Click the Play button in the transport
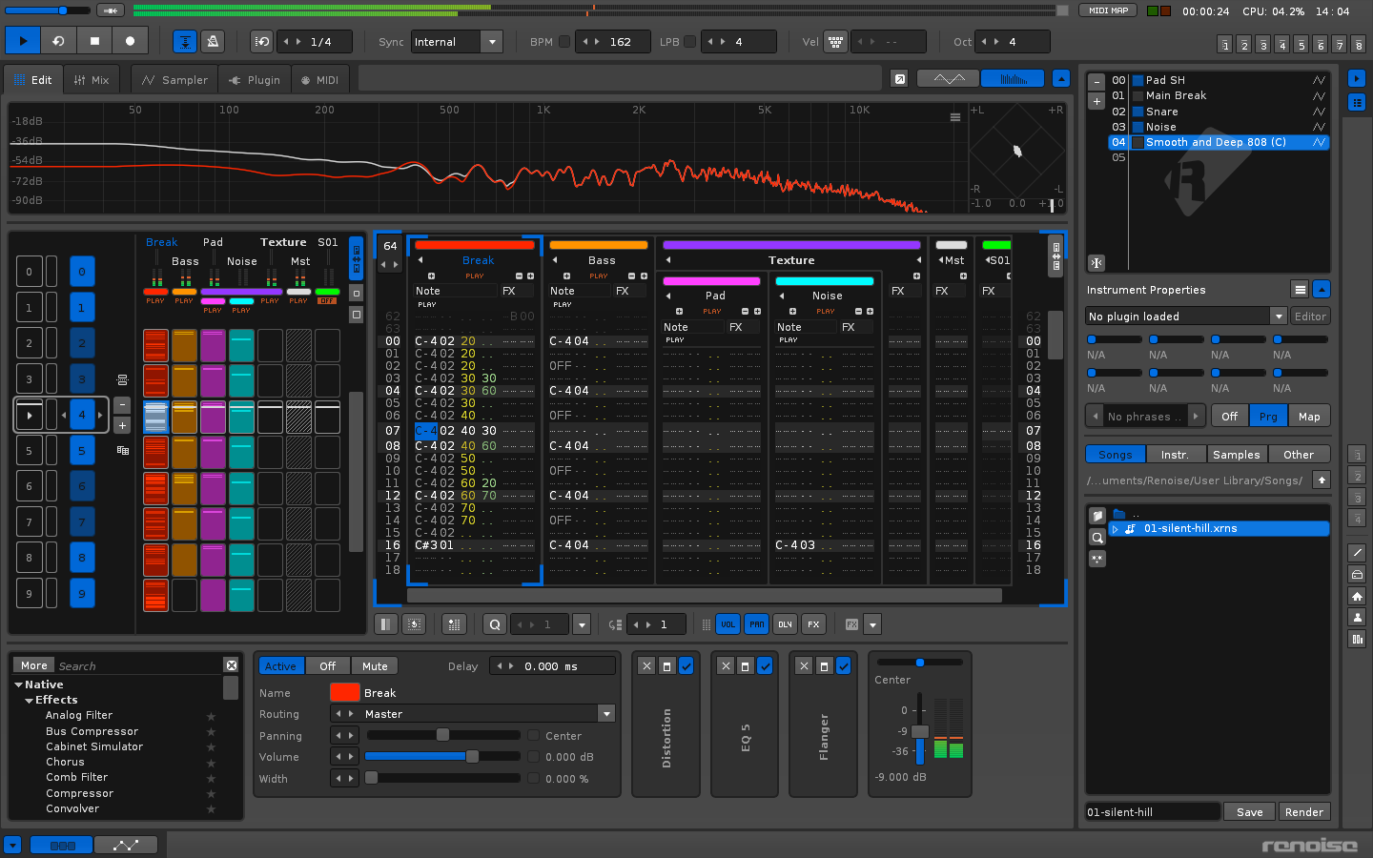Screen dimensions: 1373x858 [23, 41]
